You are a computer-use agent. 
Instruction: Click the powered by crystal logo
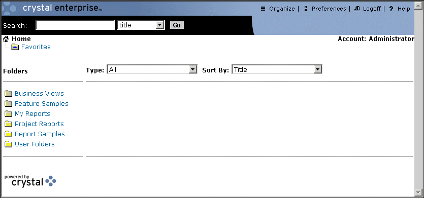[x=30, y=181]
